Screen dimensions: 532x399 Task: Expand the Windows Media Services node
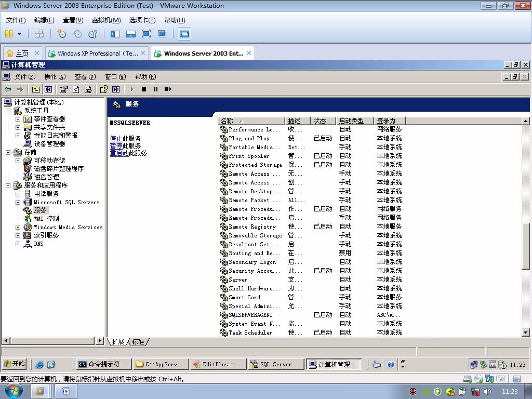pyautogui.click(x=18, y=227)
